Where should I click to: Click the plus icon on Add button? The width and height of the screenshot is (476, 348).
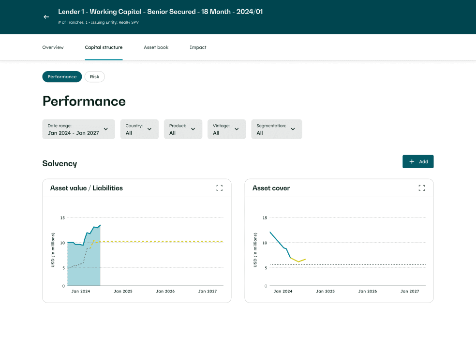tap(412, 162)
